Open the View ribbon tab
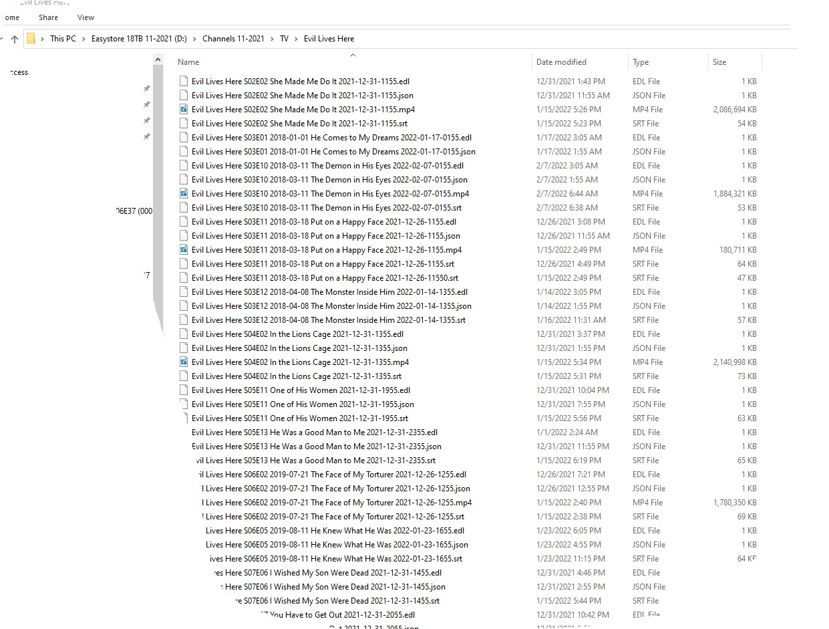Image resolution: width=829 pixels, height=629 pixels. pyautogui.click(x=86, y=17)
